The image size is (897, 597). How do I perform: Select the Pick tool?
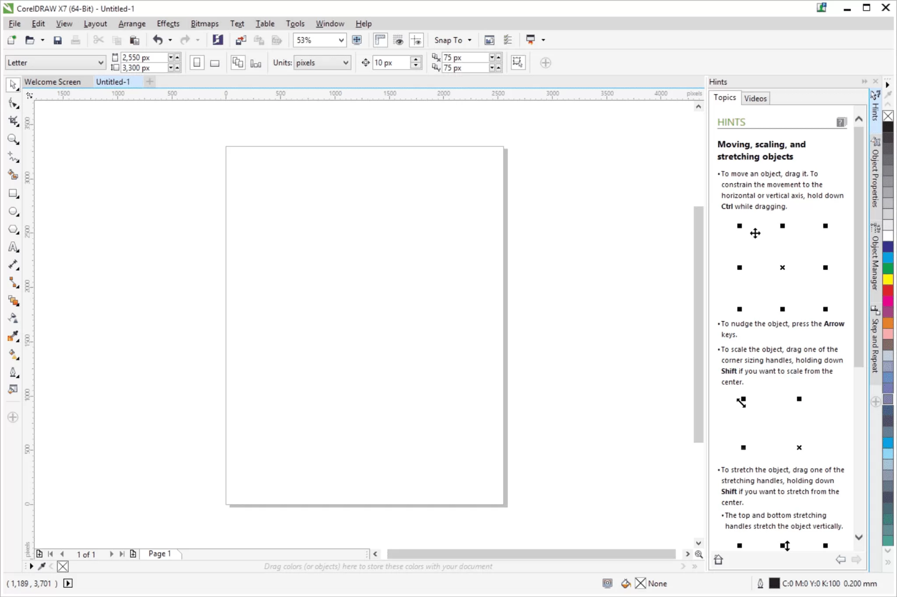pos(13,86)
